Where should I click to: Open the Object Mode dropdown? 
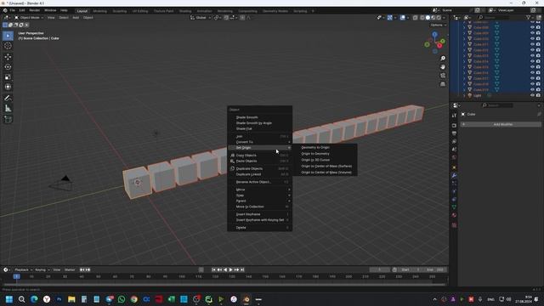tap(29, 17)
